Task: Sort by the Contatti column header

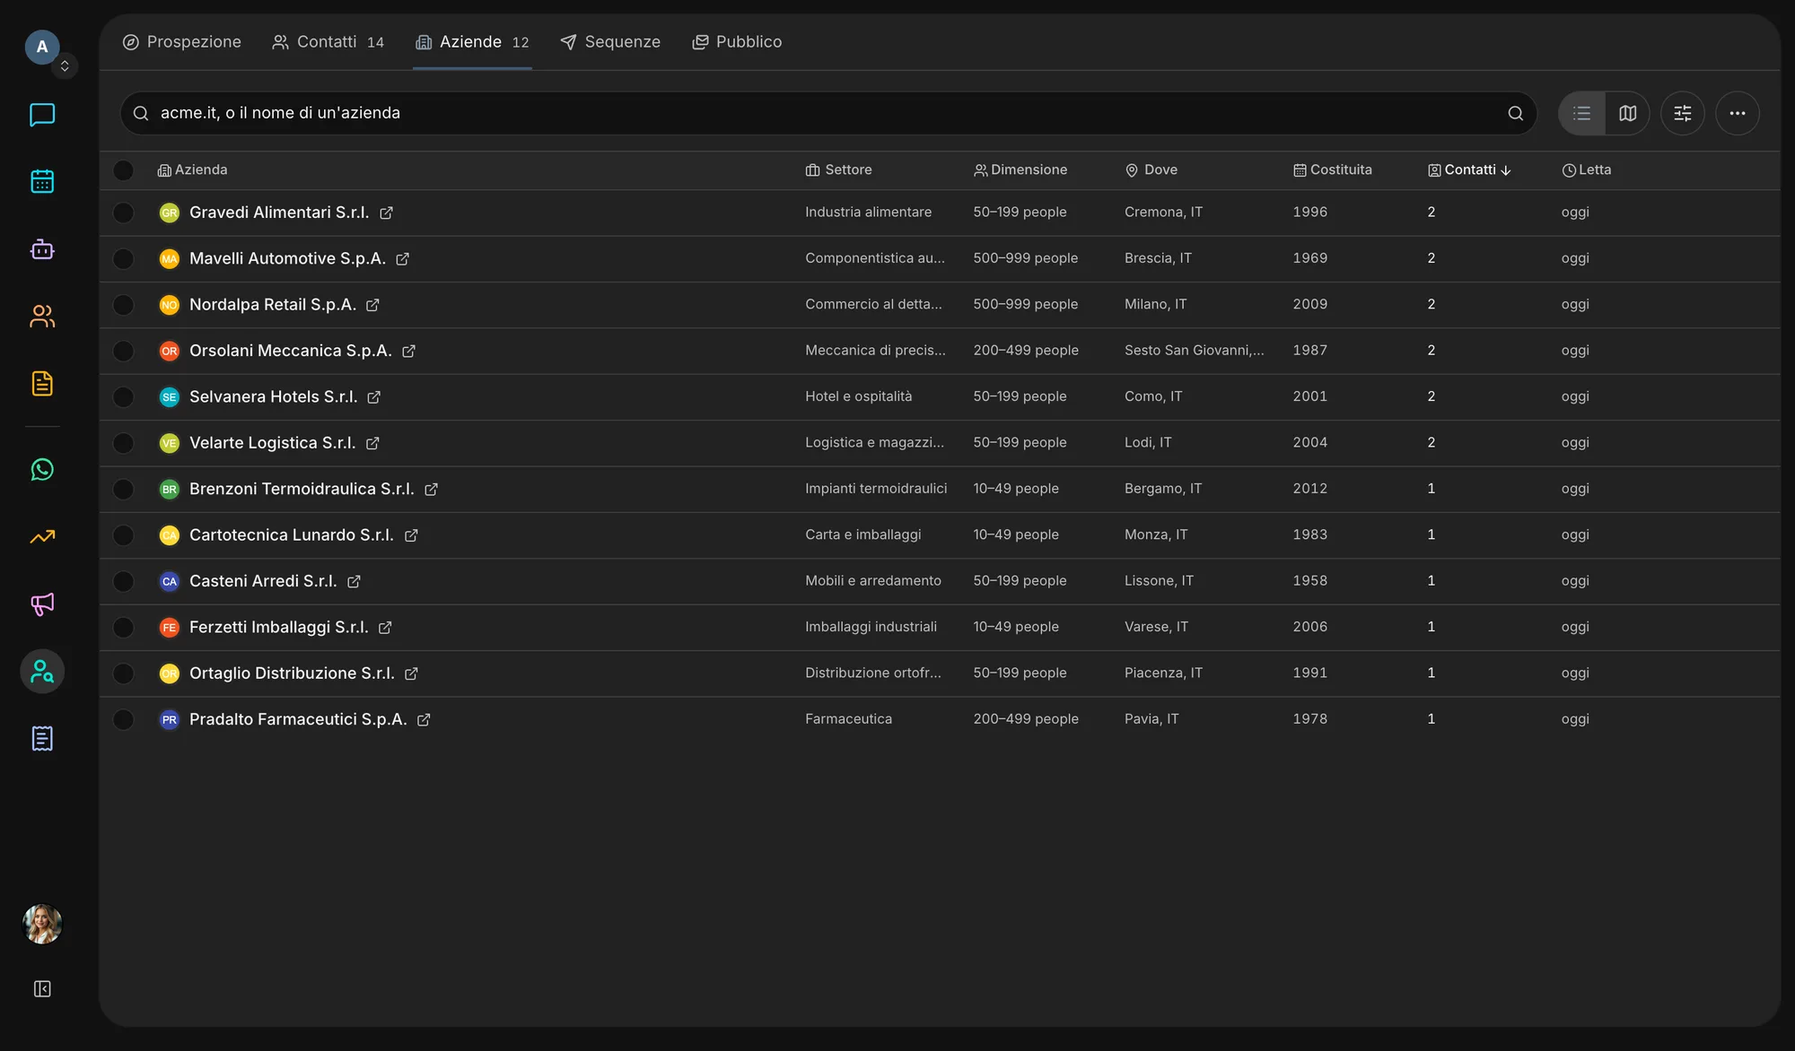Action: pos(1469,169)
